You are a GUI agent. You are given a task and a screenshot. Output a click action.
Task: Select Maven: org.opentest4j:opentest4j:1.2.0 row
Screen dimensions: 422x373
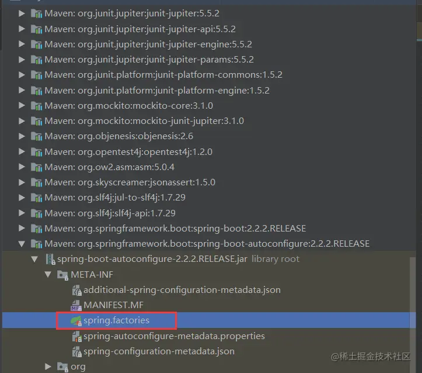point(209,151)
